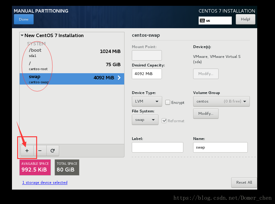Open the us keyboard layout indicator

click(x=215, y=21)
